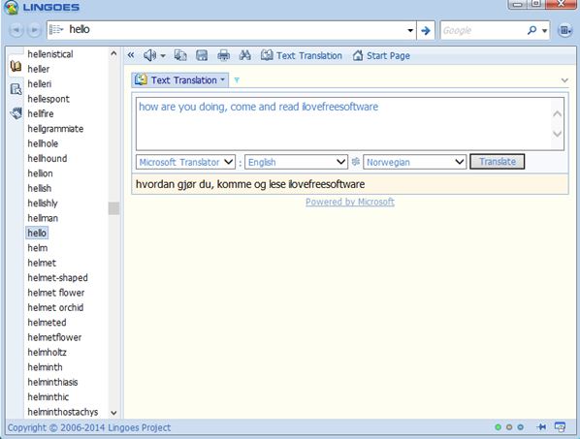Go forward with the forward arrow
This screenshot has width=580, height=439.
34,30
